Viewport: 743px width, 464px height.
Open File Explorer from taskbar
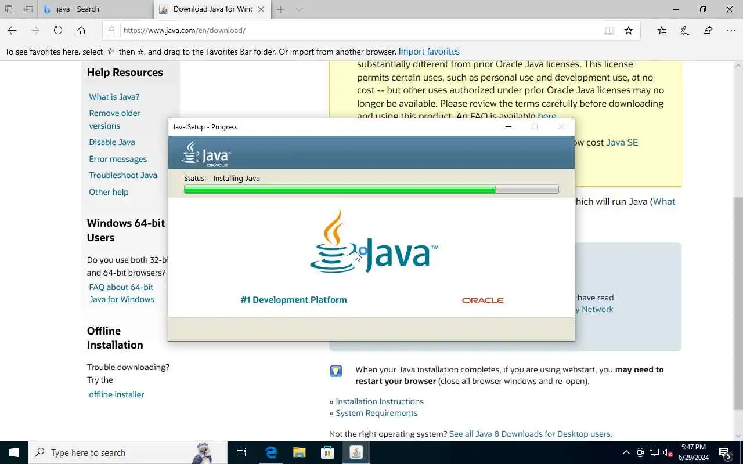(299, 452)
